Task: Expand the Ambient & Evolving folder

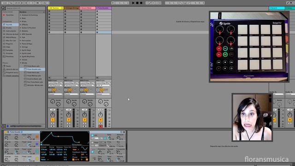Action: pos(20,15)
